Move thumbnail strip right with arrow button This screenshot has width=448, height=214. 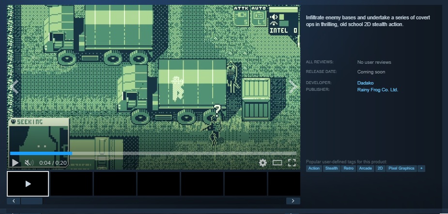tap(293, 201)
